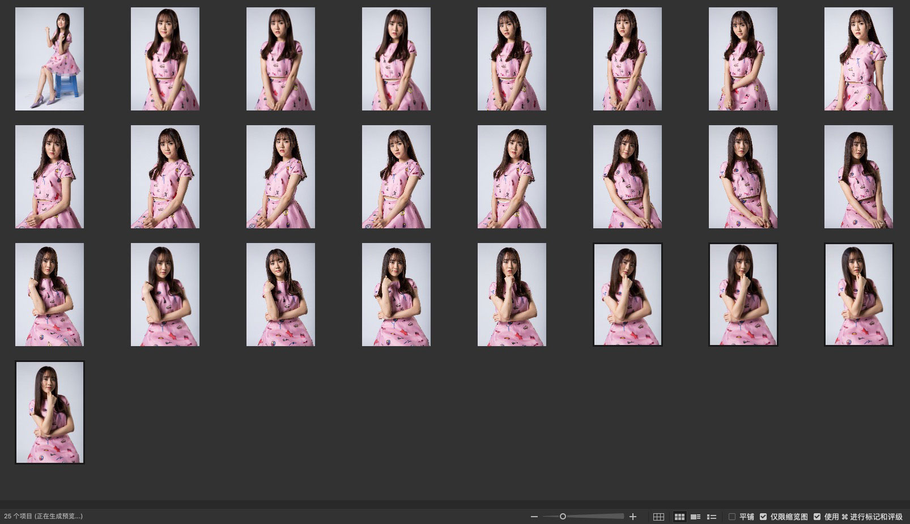Click the lock thumbnail grid icon
The width and height of the screenshot is (910, 524).
tap(658, 517)
